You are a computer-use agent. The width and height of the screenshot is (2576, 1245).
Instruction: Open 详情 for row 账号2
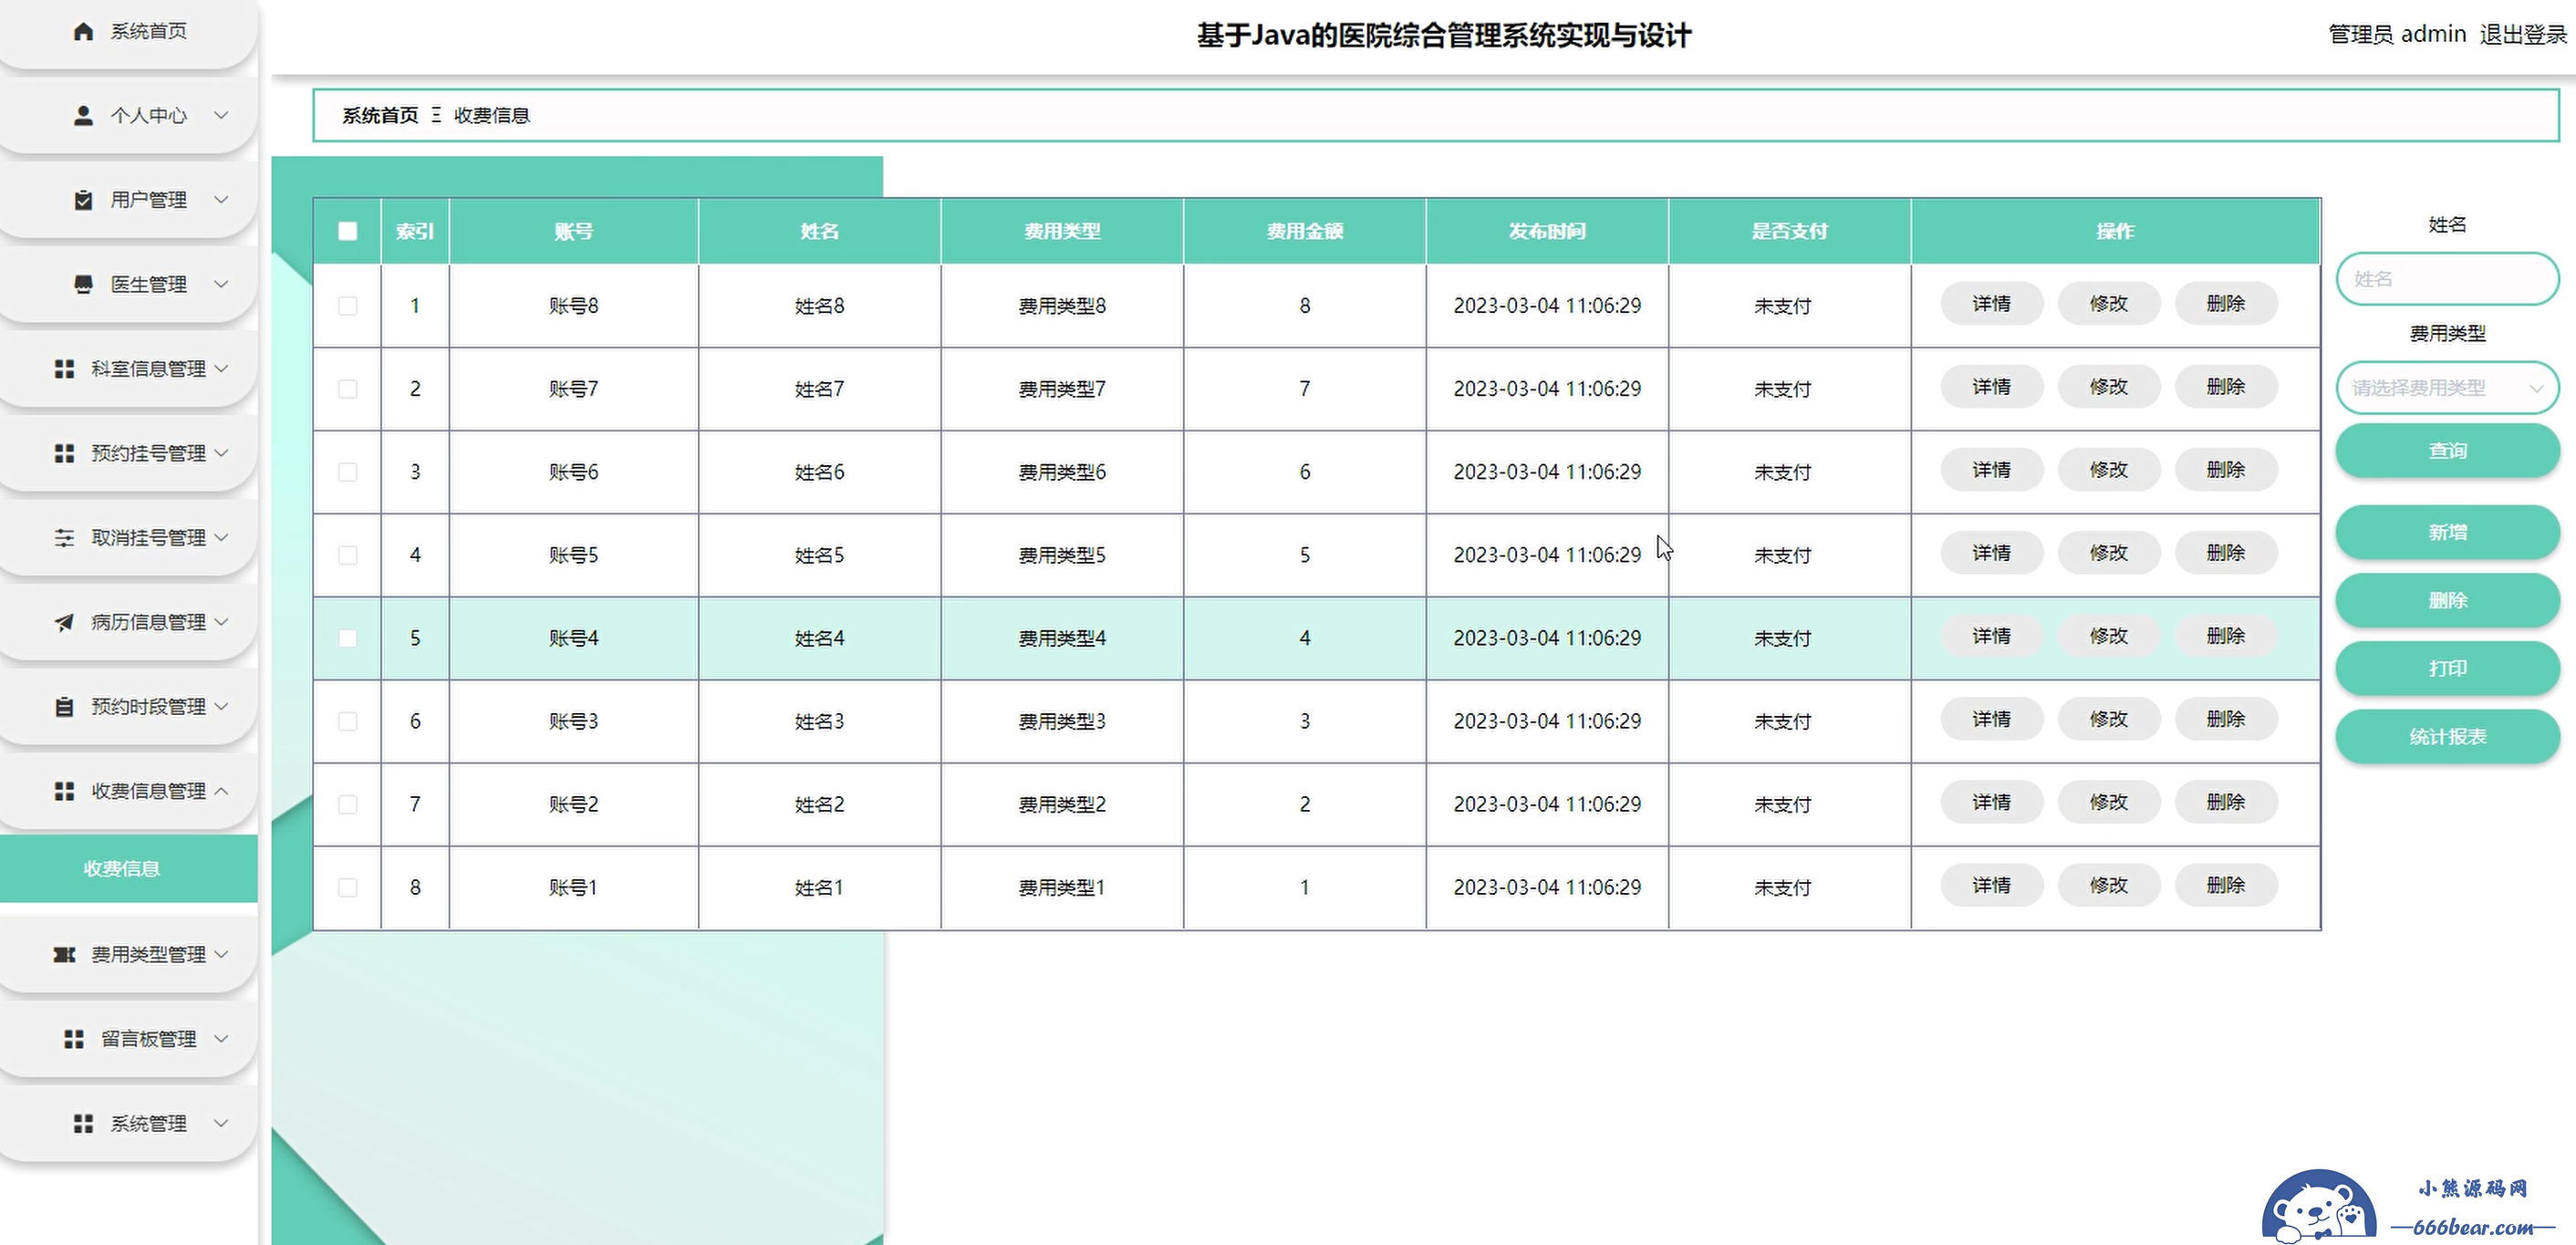coord(1991,801)
